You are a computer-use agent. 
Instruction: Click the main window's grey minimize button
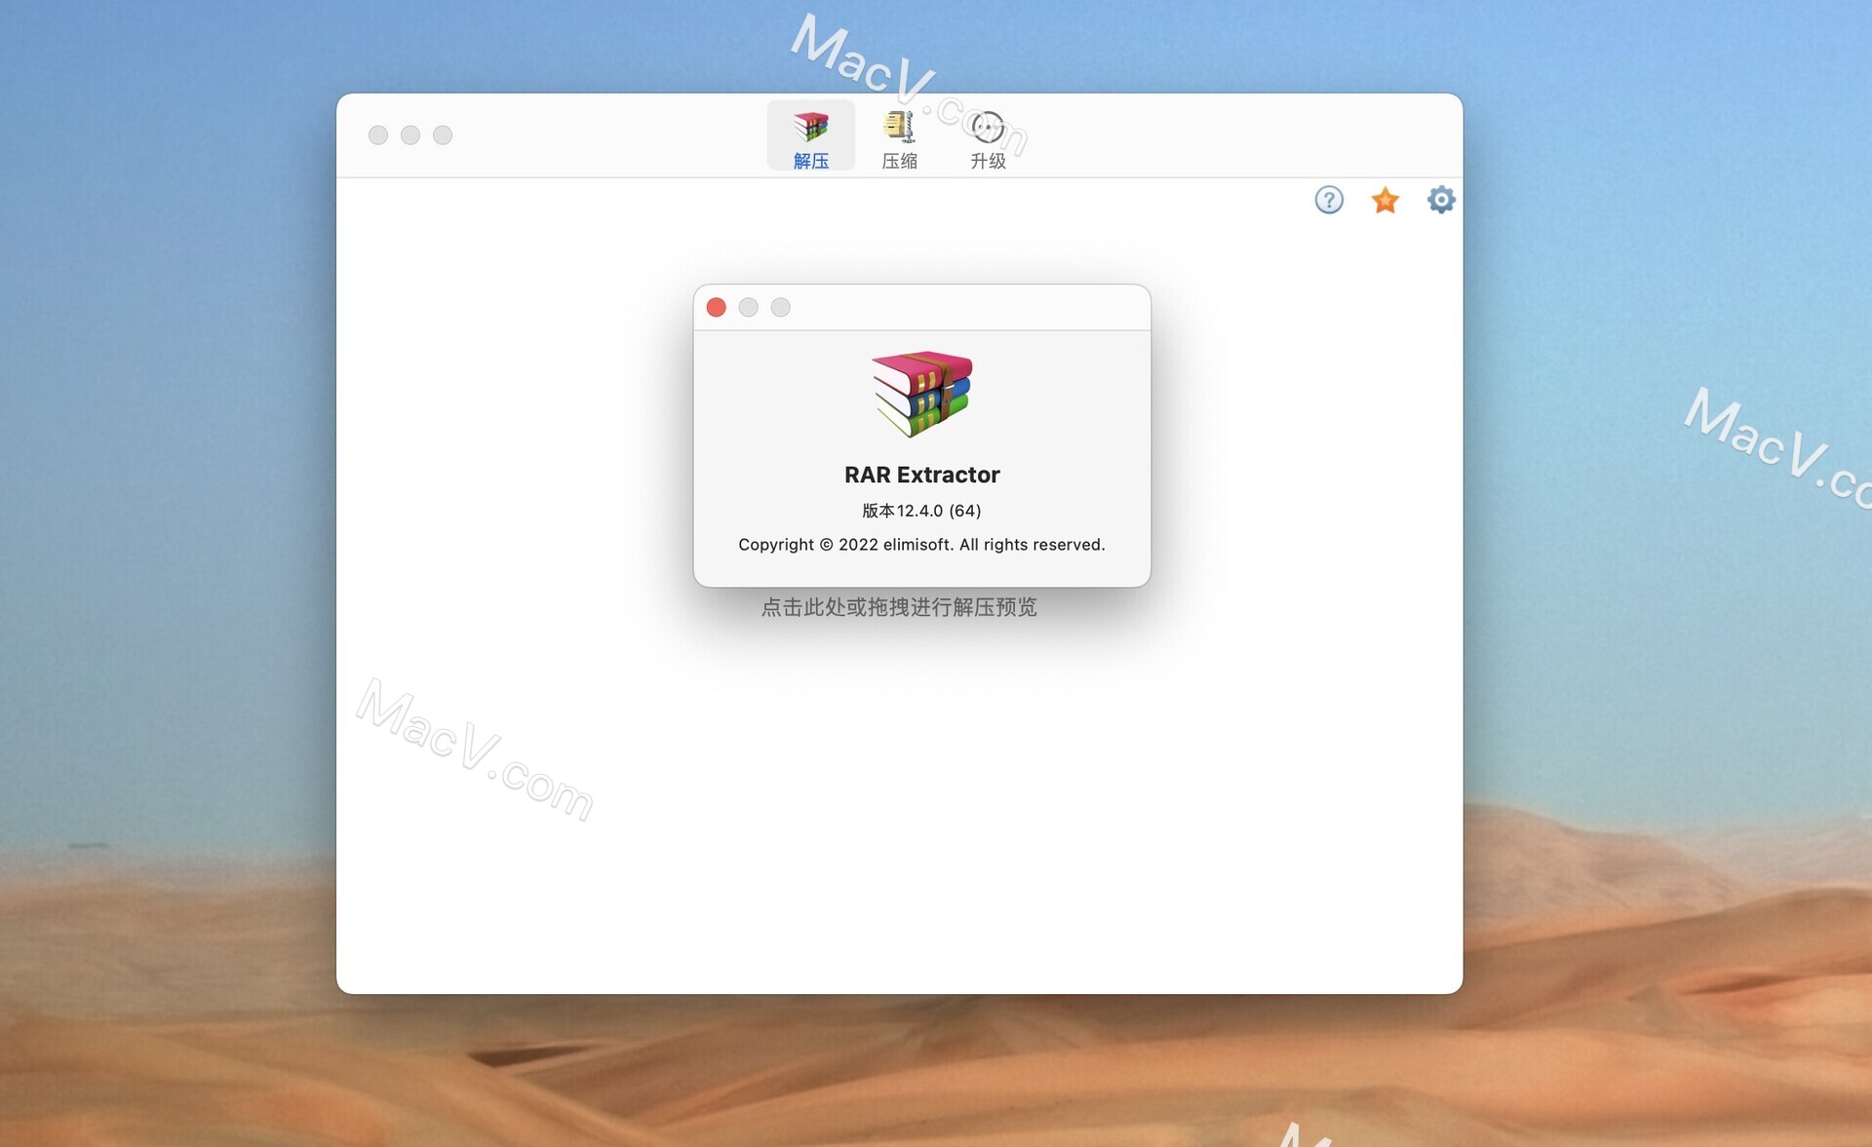410,135
